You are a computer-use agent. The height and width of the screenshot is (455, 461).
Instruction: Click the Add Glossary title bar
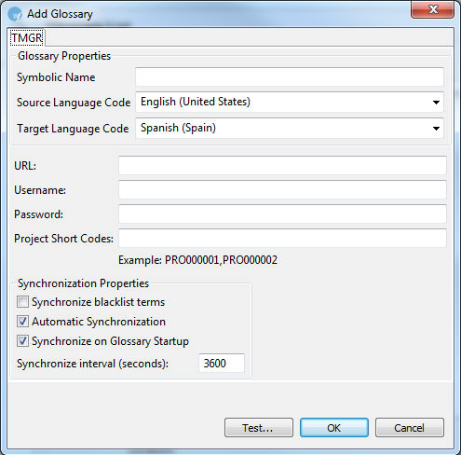click(217, 14)
